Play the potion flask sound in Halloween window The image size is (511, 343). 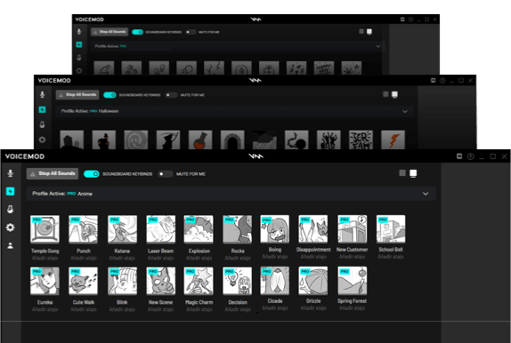pyautogui.click(x=200, y=140)
